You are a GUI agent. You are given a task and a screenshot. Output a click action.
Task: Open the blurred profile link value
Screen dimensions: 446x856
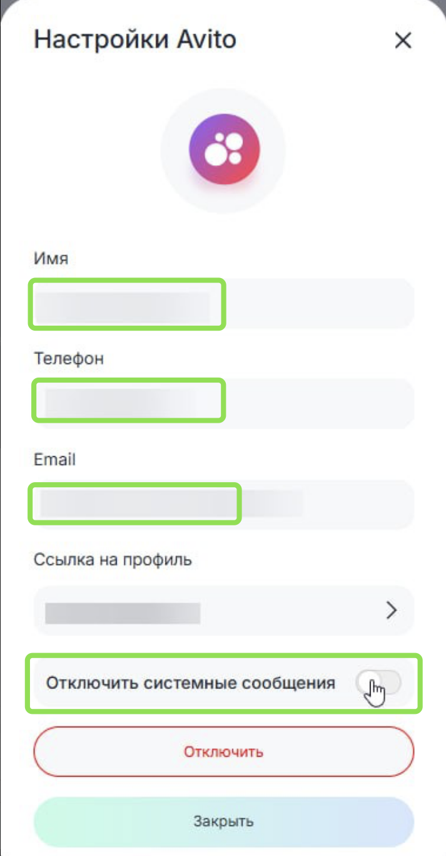click(x=123, y=613)
